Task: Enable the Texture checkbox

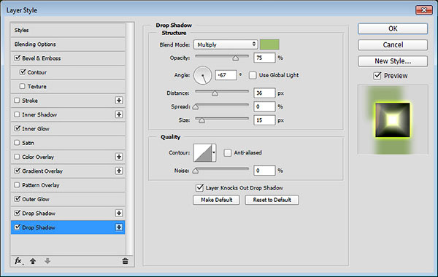Action: pyautogui.click(x=23, y=86)
